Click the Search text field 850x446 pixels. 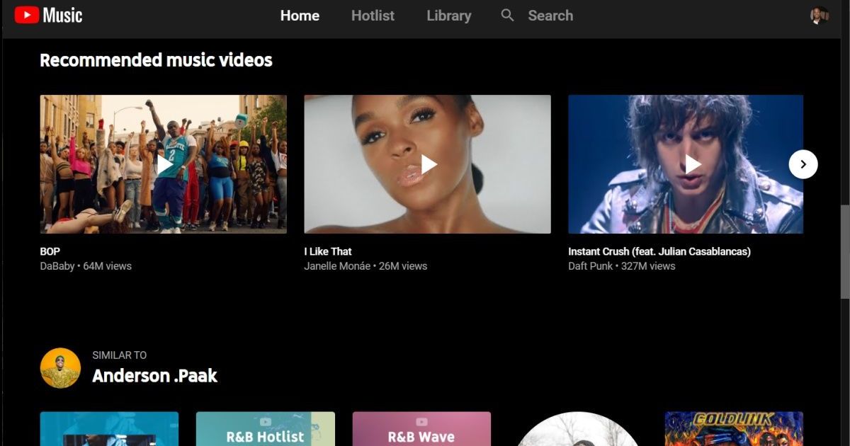coord(550,16)
